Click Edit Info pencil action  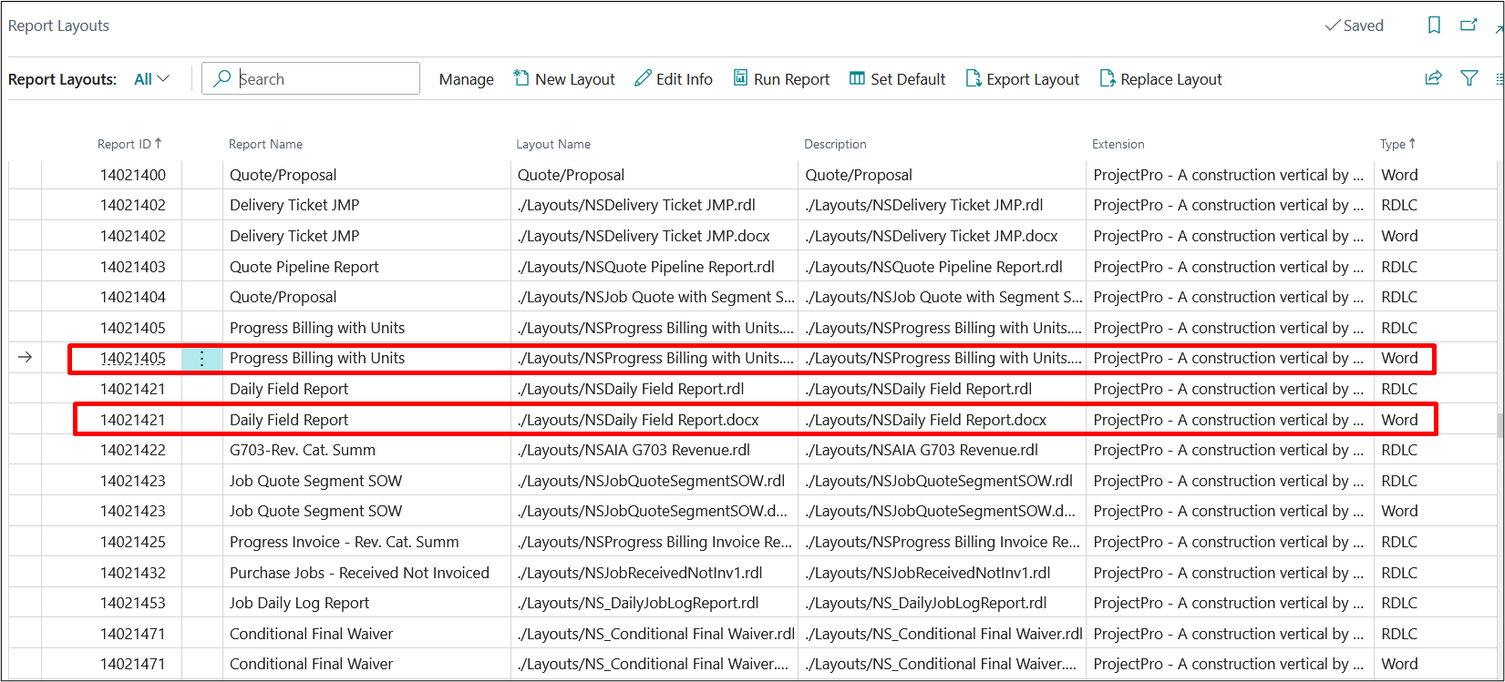tap(674, 79)
